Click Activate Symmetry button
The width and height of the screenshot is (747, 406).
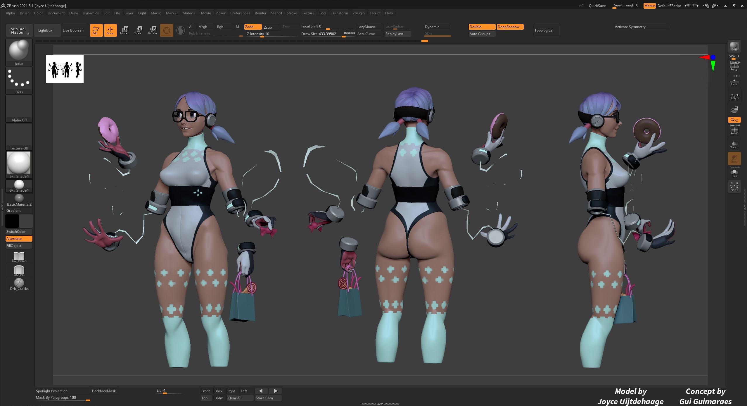[x=641, y=27]
